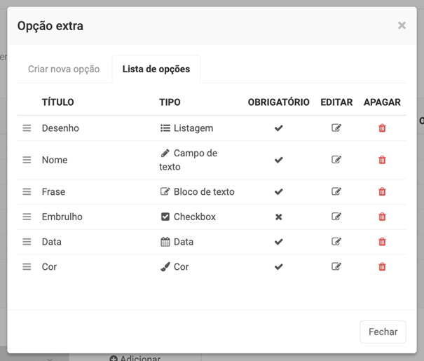Toggle obrigatório X mark for Embrulho

click(x=278, y=217)
